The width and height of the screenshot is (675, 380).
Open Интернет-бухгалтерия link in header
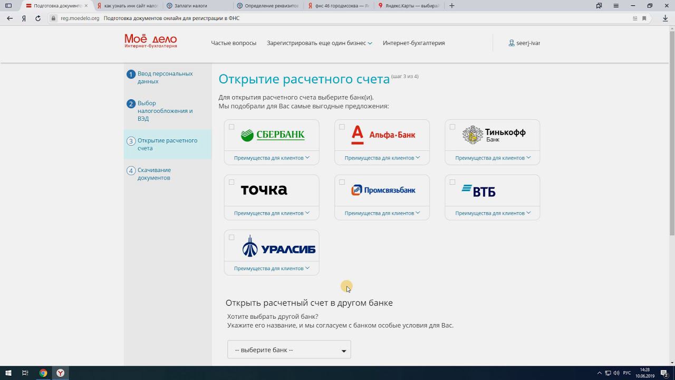pyautogui.click(x=414, y=43)
